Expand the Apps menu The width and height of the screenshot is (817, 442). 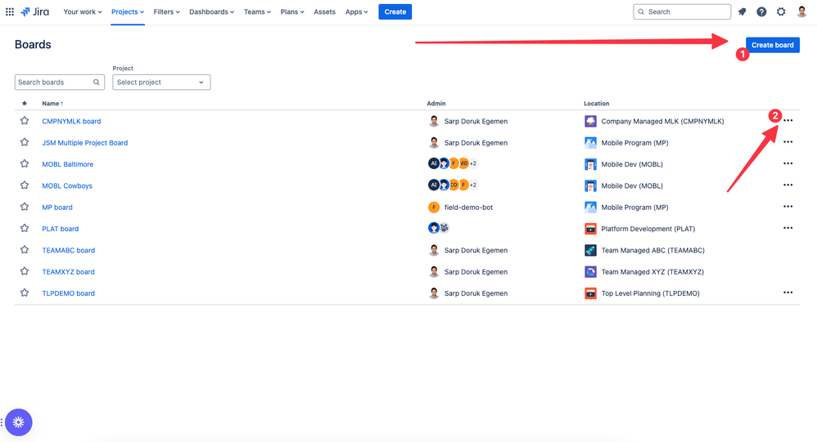pyautogui.click(x=356, y=11)
